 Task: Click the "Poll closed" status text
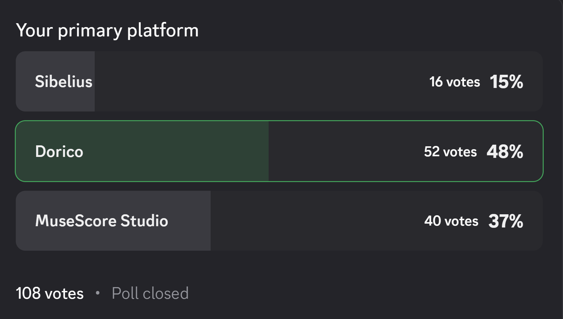(x=150, y=294)
